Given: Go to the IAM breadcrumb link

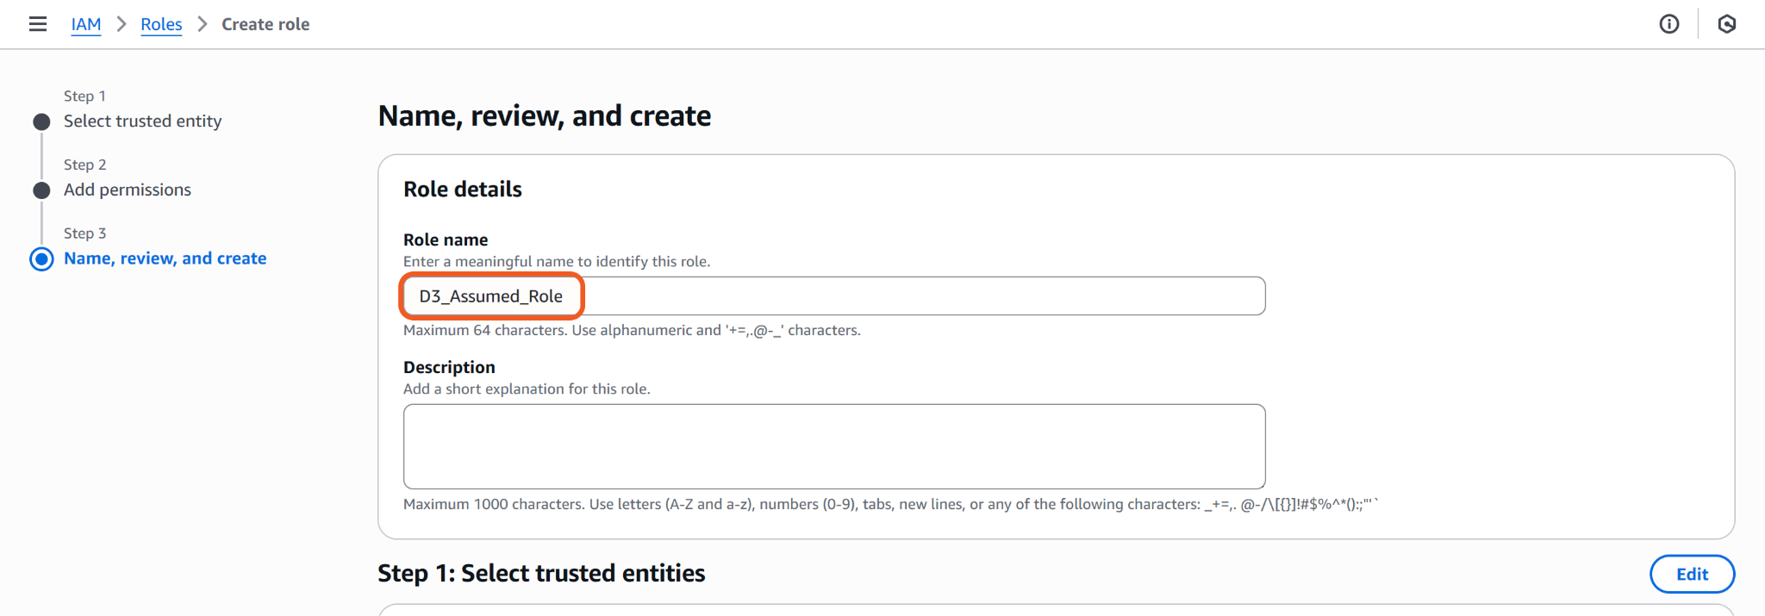Looking at the screenshot, I should 86,24.
